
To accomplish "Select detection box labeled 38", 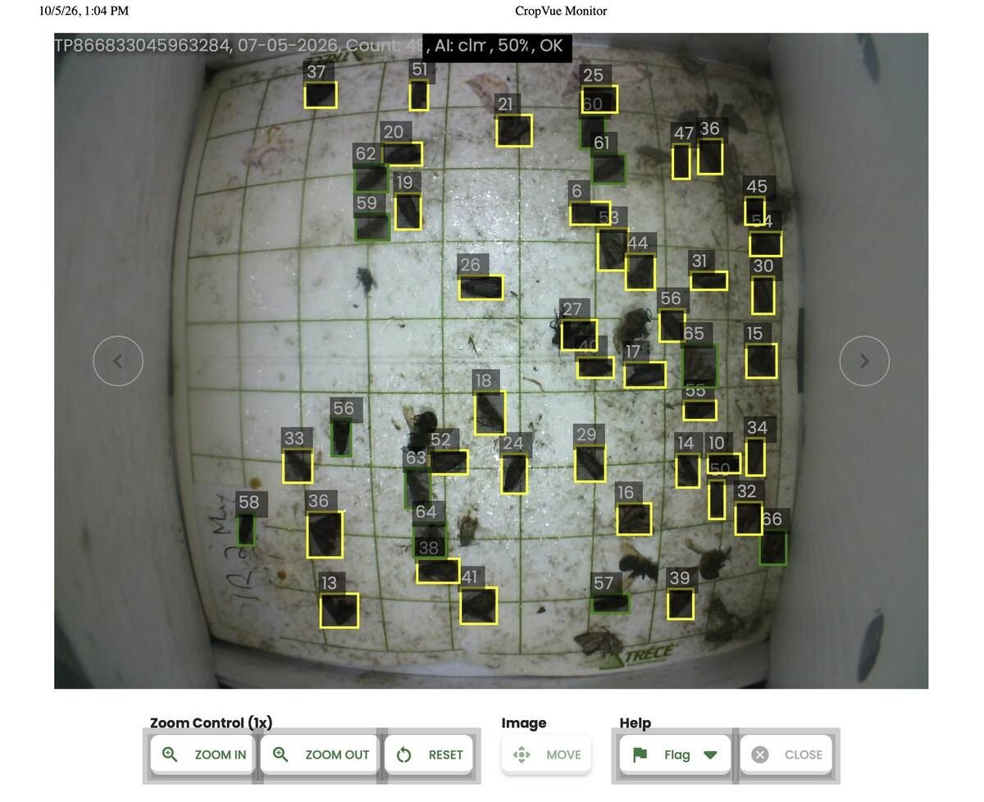I will [438, 571].
